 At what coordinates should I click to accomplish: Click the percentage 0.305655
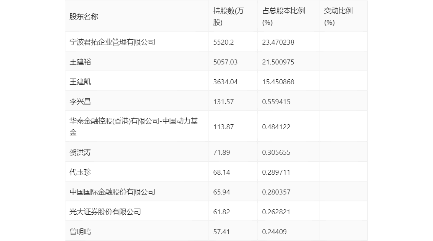point(276,153)
